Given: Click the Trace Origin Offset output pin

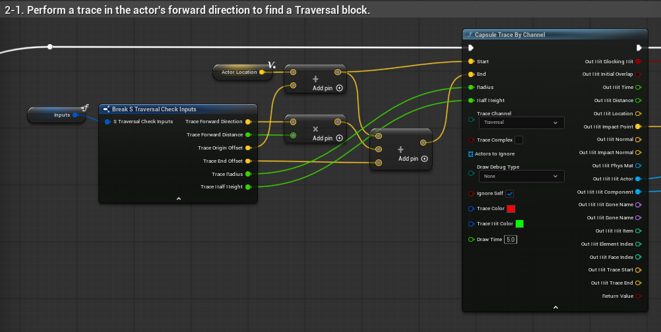Looking at the screenshot, I should 248,148.
